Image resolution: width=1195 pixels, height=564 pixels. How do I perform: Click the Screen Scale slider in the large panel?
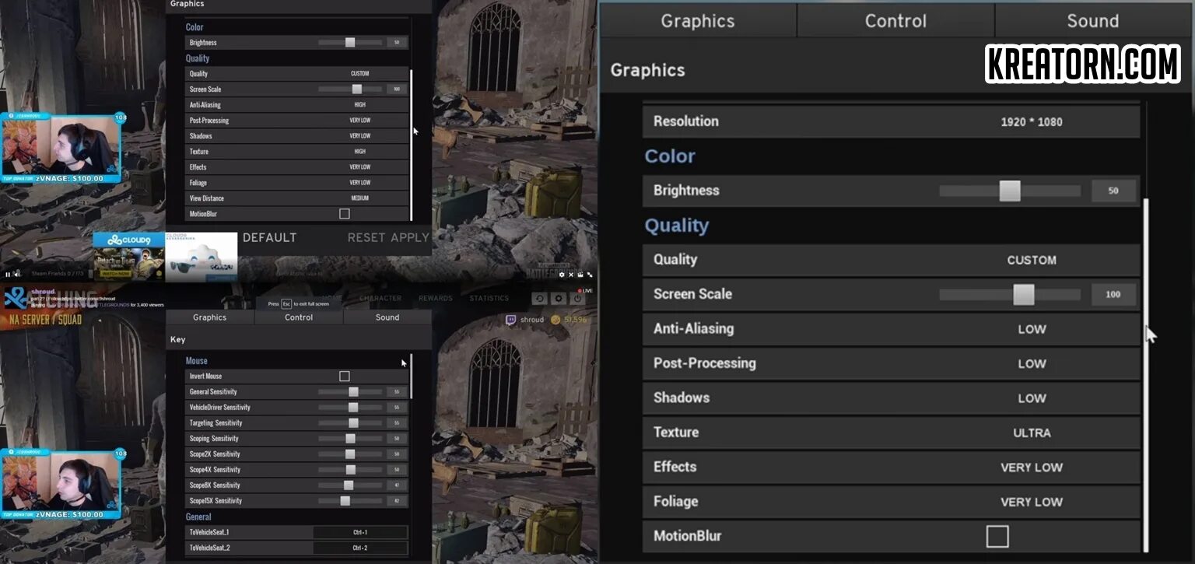pos(1010,294)
